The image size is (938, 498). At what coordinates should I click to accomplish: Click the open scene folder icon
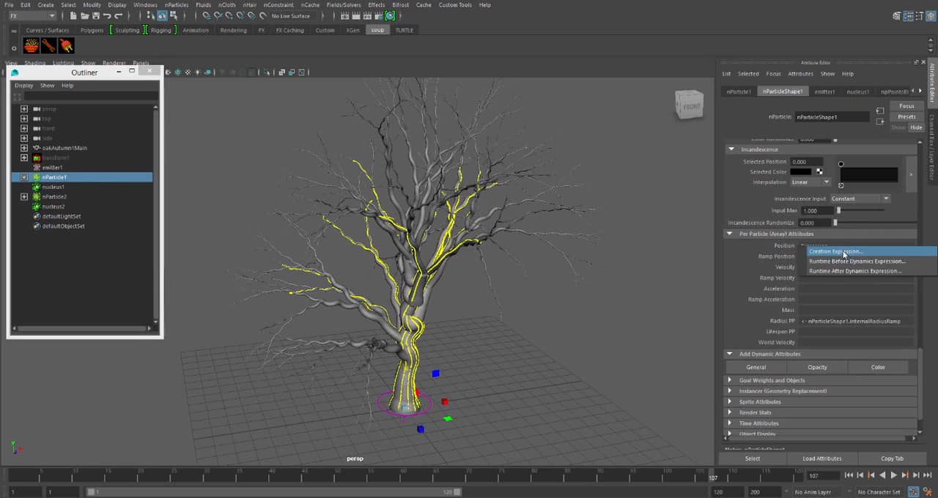coord(85,16)
